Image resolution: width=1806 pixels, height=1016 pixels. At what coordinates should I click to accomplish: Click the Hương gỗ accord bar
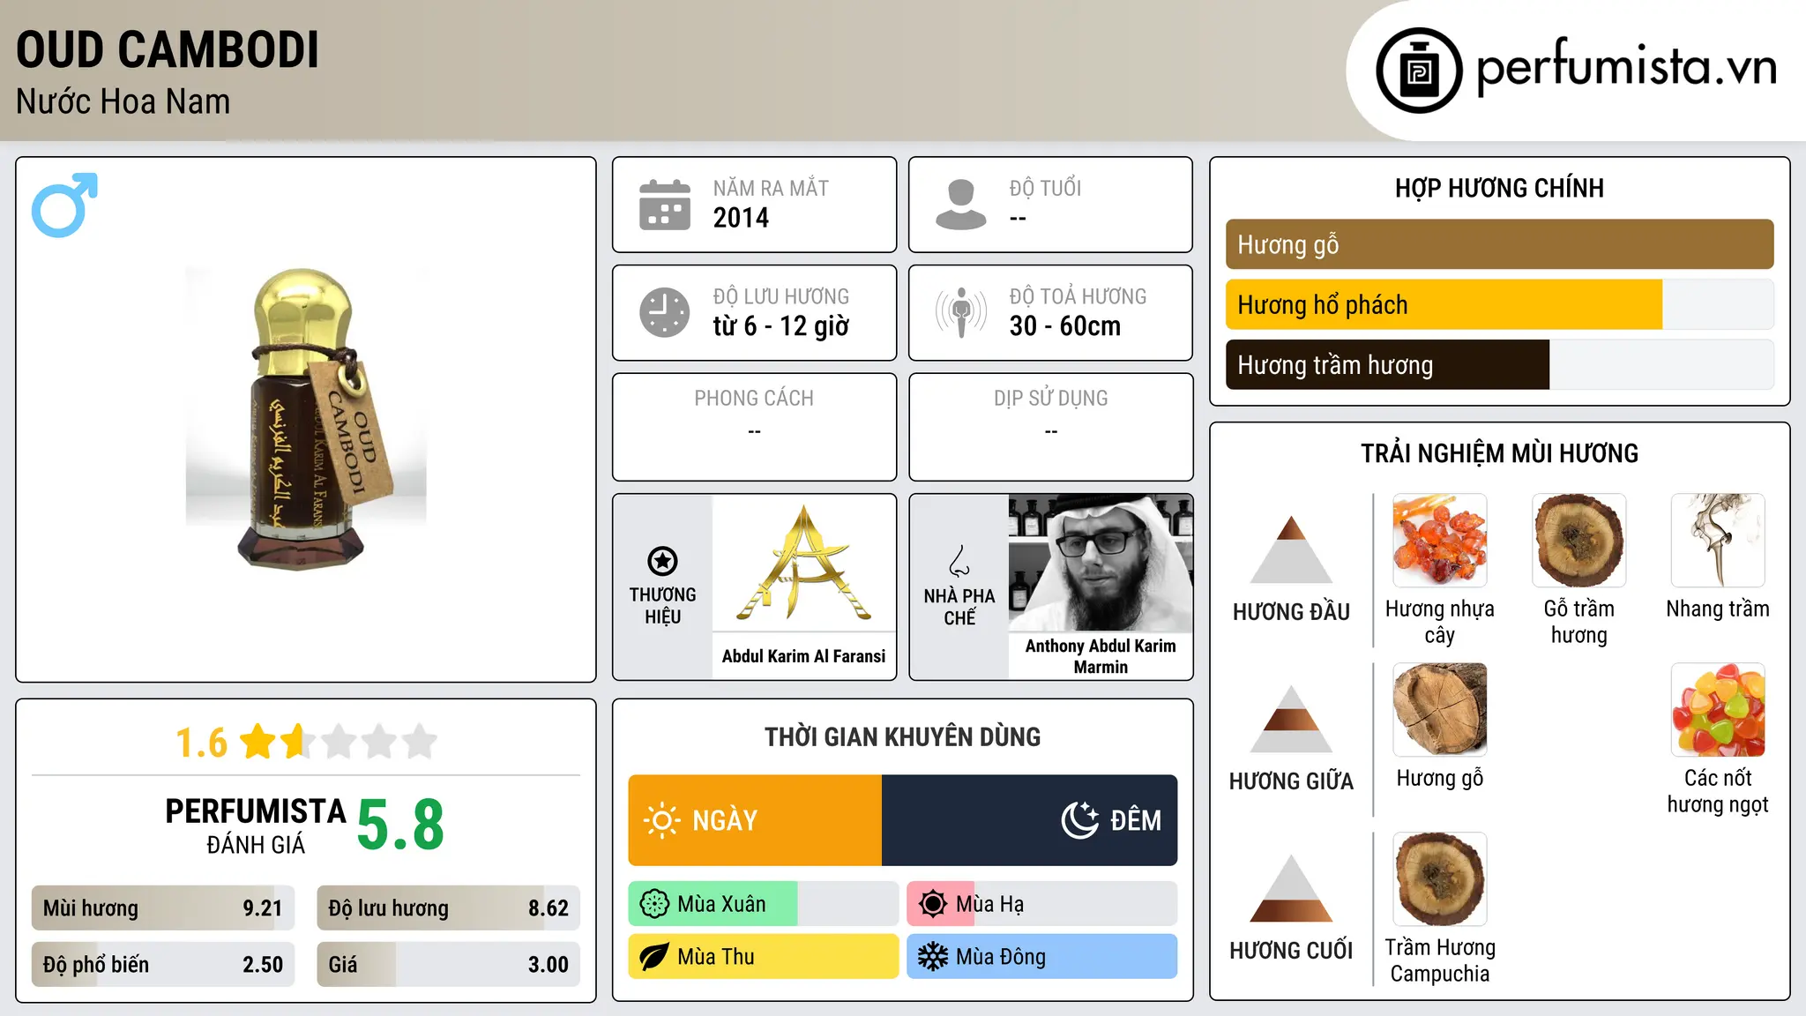tap(1499, 244)
